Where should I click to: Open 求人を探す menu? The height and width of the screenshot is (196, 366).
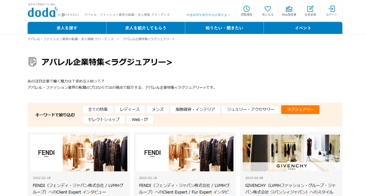tap(67, 28)
